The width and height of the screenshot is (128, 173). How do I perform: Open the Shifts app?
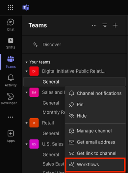(11, 43)
